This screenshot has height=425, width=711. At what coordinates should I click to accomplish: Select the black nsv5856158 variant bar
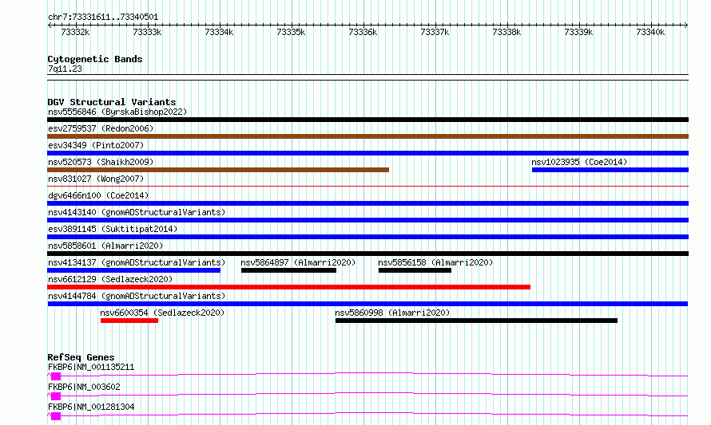[x=415, y=270]
